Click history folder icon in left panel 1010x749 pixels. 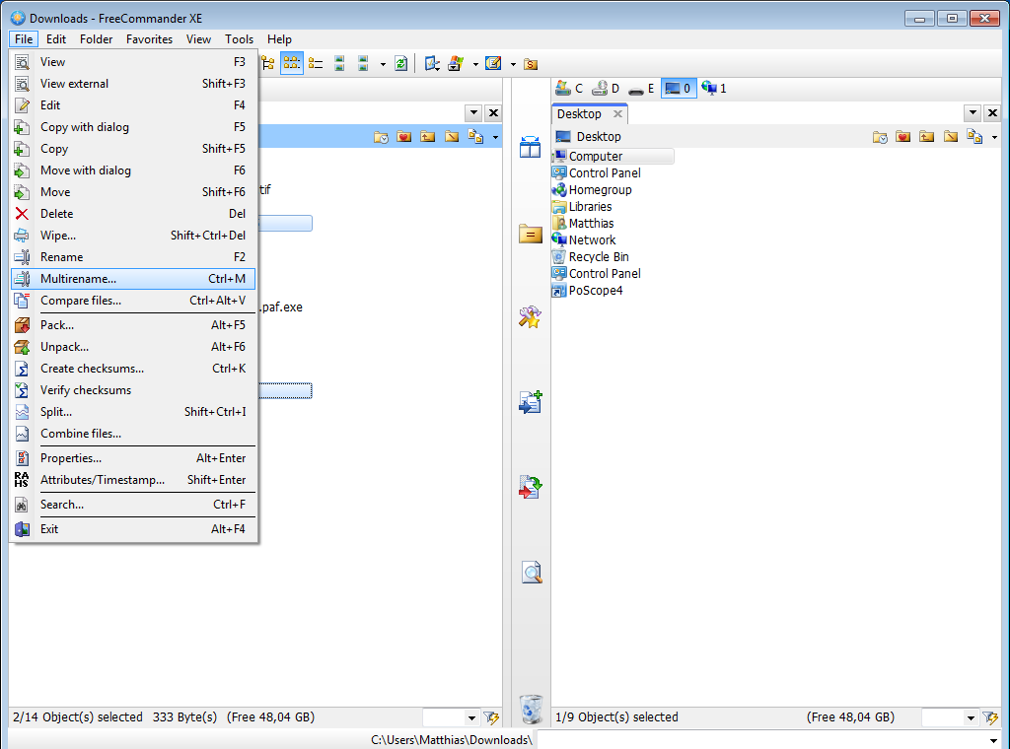(x=381, y=136)
